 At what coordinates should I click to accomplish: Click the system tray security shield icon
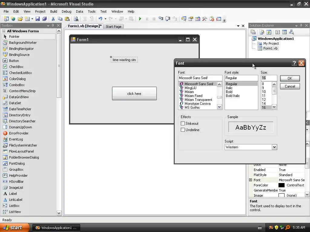tap(276, 227)
